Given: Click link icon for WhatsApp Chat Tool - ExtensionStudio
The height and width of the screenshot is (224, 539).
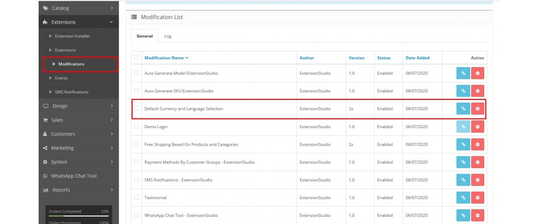Looking at the screenshot, I should (463, 215).
